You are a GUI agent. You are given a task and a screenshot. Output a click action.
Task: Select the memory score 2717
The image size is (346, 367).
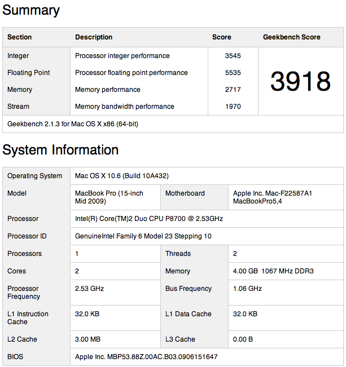point(233,90)
